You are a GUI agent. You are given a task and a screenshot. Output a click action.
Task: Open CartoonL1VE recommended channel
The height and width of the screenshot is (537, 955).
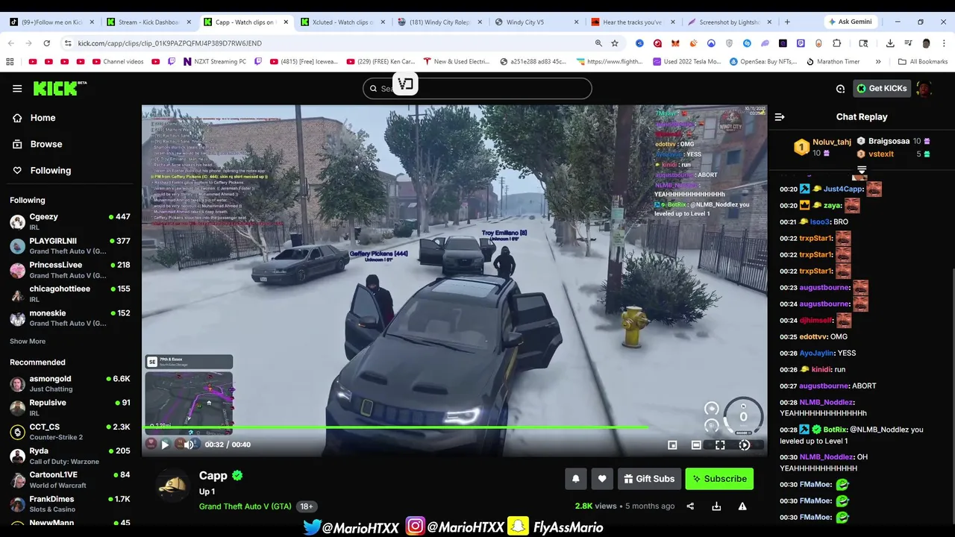[x=70, y=480]
